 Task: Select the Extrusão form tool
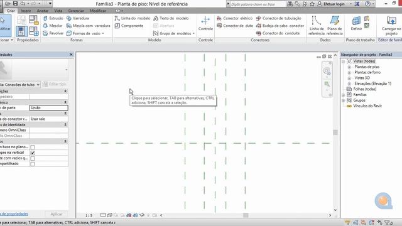(x=53, y=18)
